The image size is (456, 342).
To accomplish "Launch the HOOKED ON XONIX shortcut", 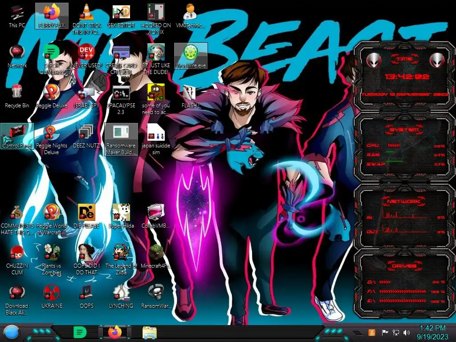I will [156, 19].
